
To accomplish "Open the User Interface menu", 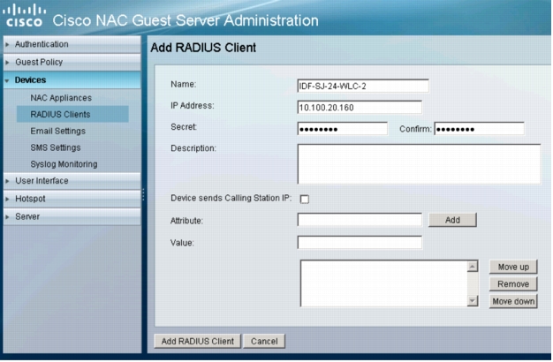I will (72, 181).
